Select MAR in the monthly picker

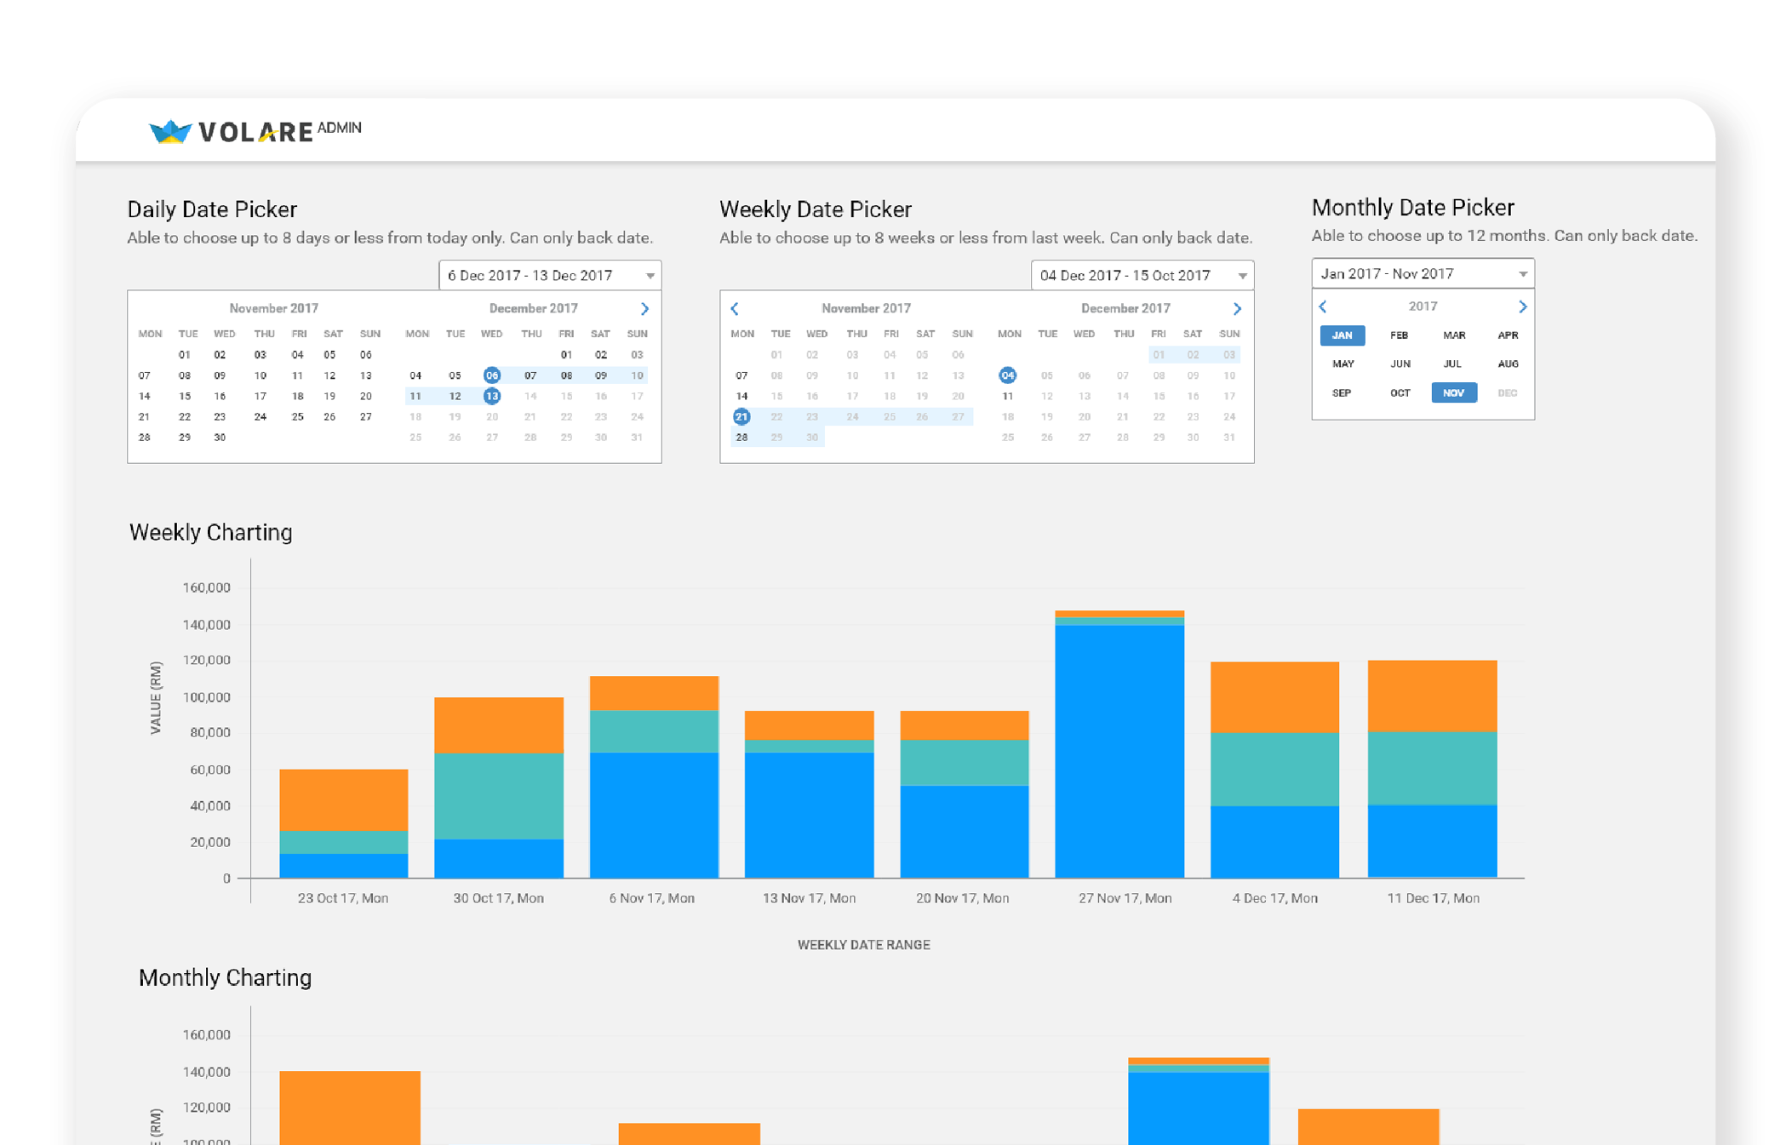(x=1454, y=335)
